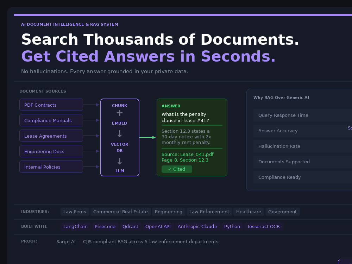Click the No hallucinations subtitle text
Image resolution: width=352 pixels, height=264 pixels.
click(x=105, y=71)
